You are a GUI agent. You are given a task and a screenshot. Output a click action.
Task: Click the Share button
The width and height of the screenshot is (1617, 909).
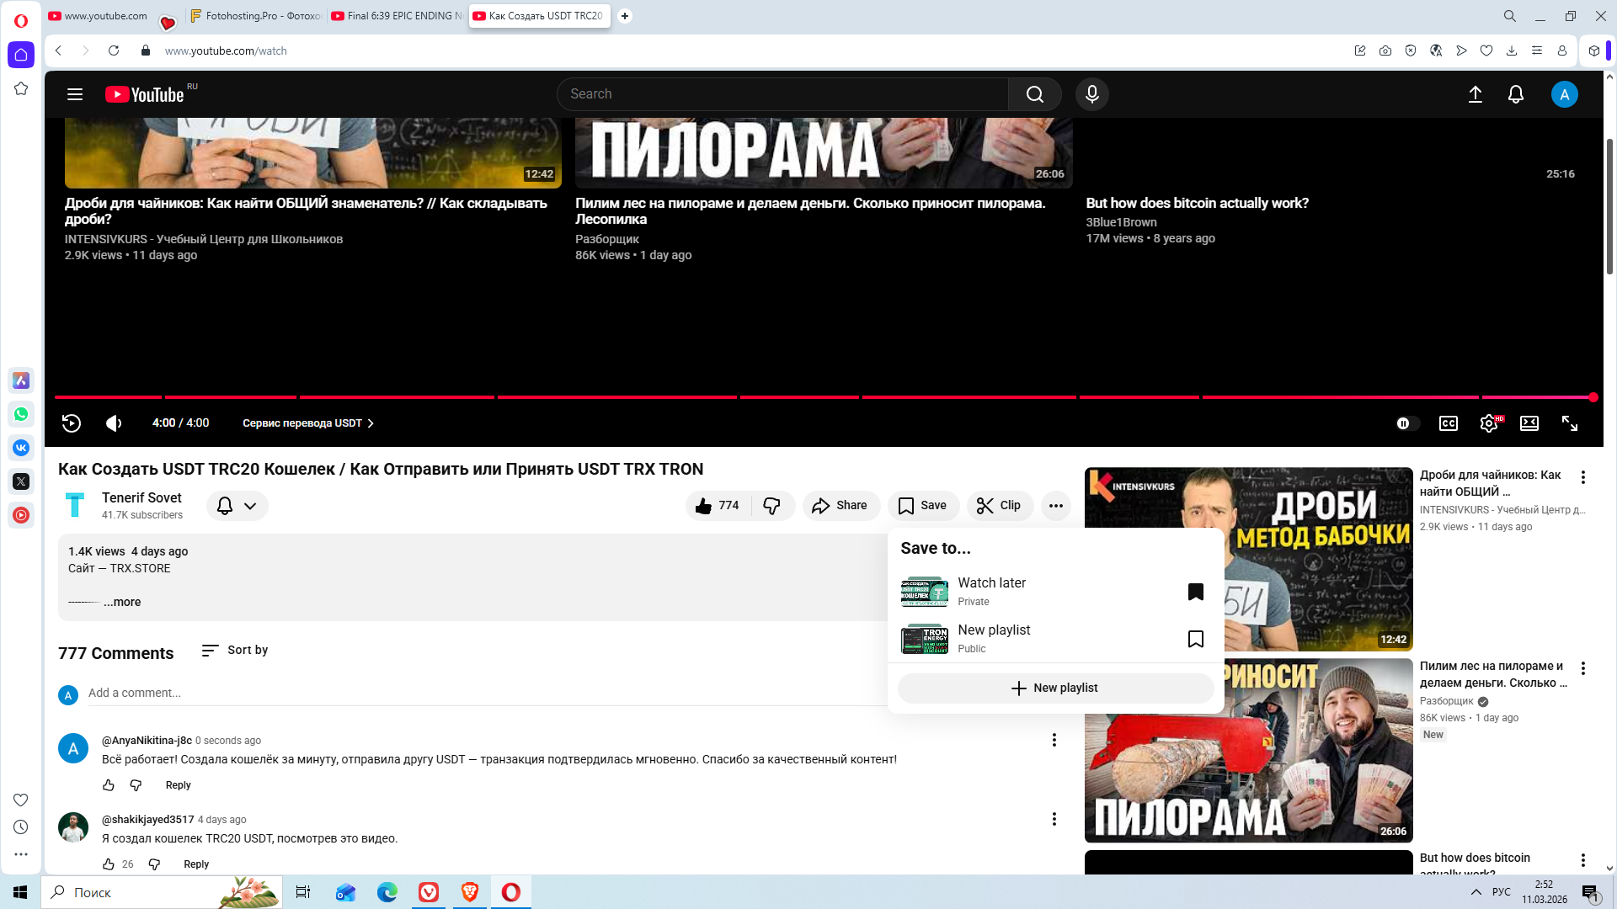click(x=840, y=505)
